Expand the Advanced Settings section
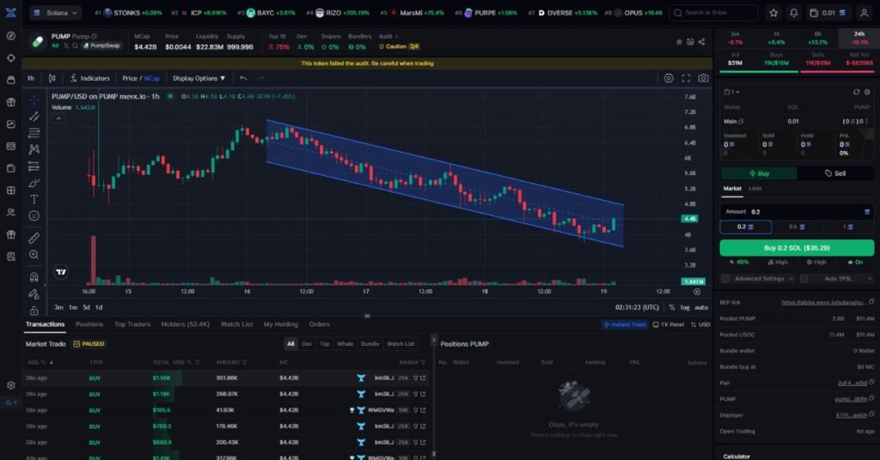The image size is (880, 460). coord(791,278)
